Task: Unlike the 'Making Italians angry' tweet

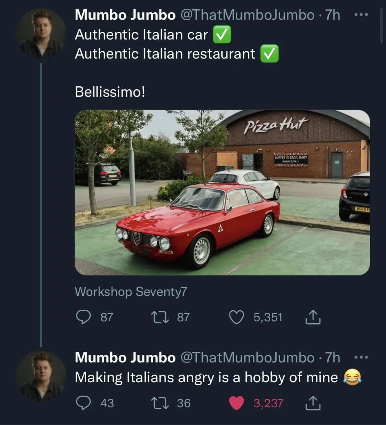Action: pos(236,403)
